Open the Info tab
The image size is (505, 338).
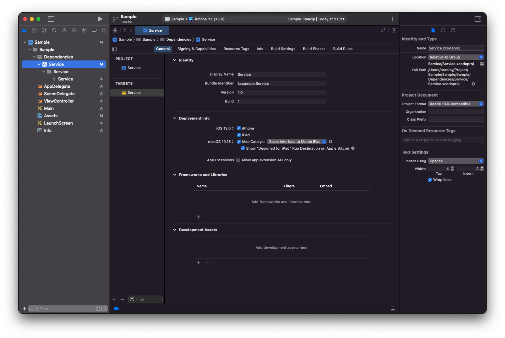260,49
